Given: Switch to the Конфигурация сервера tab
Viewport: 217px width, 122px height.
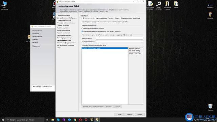Looking at the screenshot, I should [x=88, y=18].
